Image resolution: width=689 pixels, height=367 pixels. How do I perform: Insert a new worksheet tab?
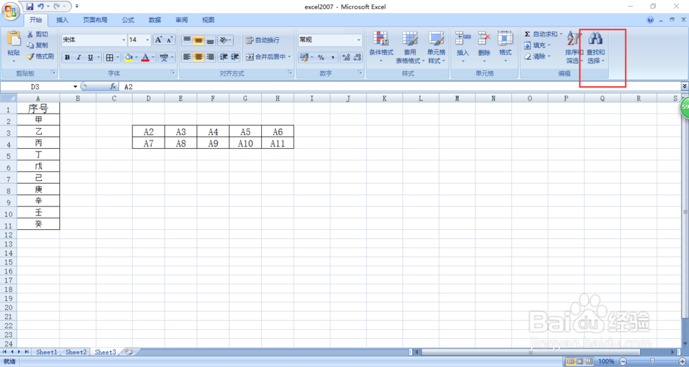(129, 352)
